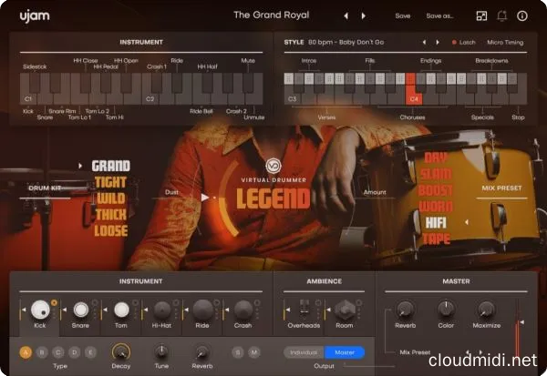Choose Type A radio button
This screenshot has height=376, width=547.
point(26,351)
